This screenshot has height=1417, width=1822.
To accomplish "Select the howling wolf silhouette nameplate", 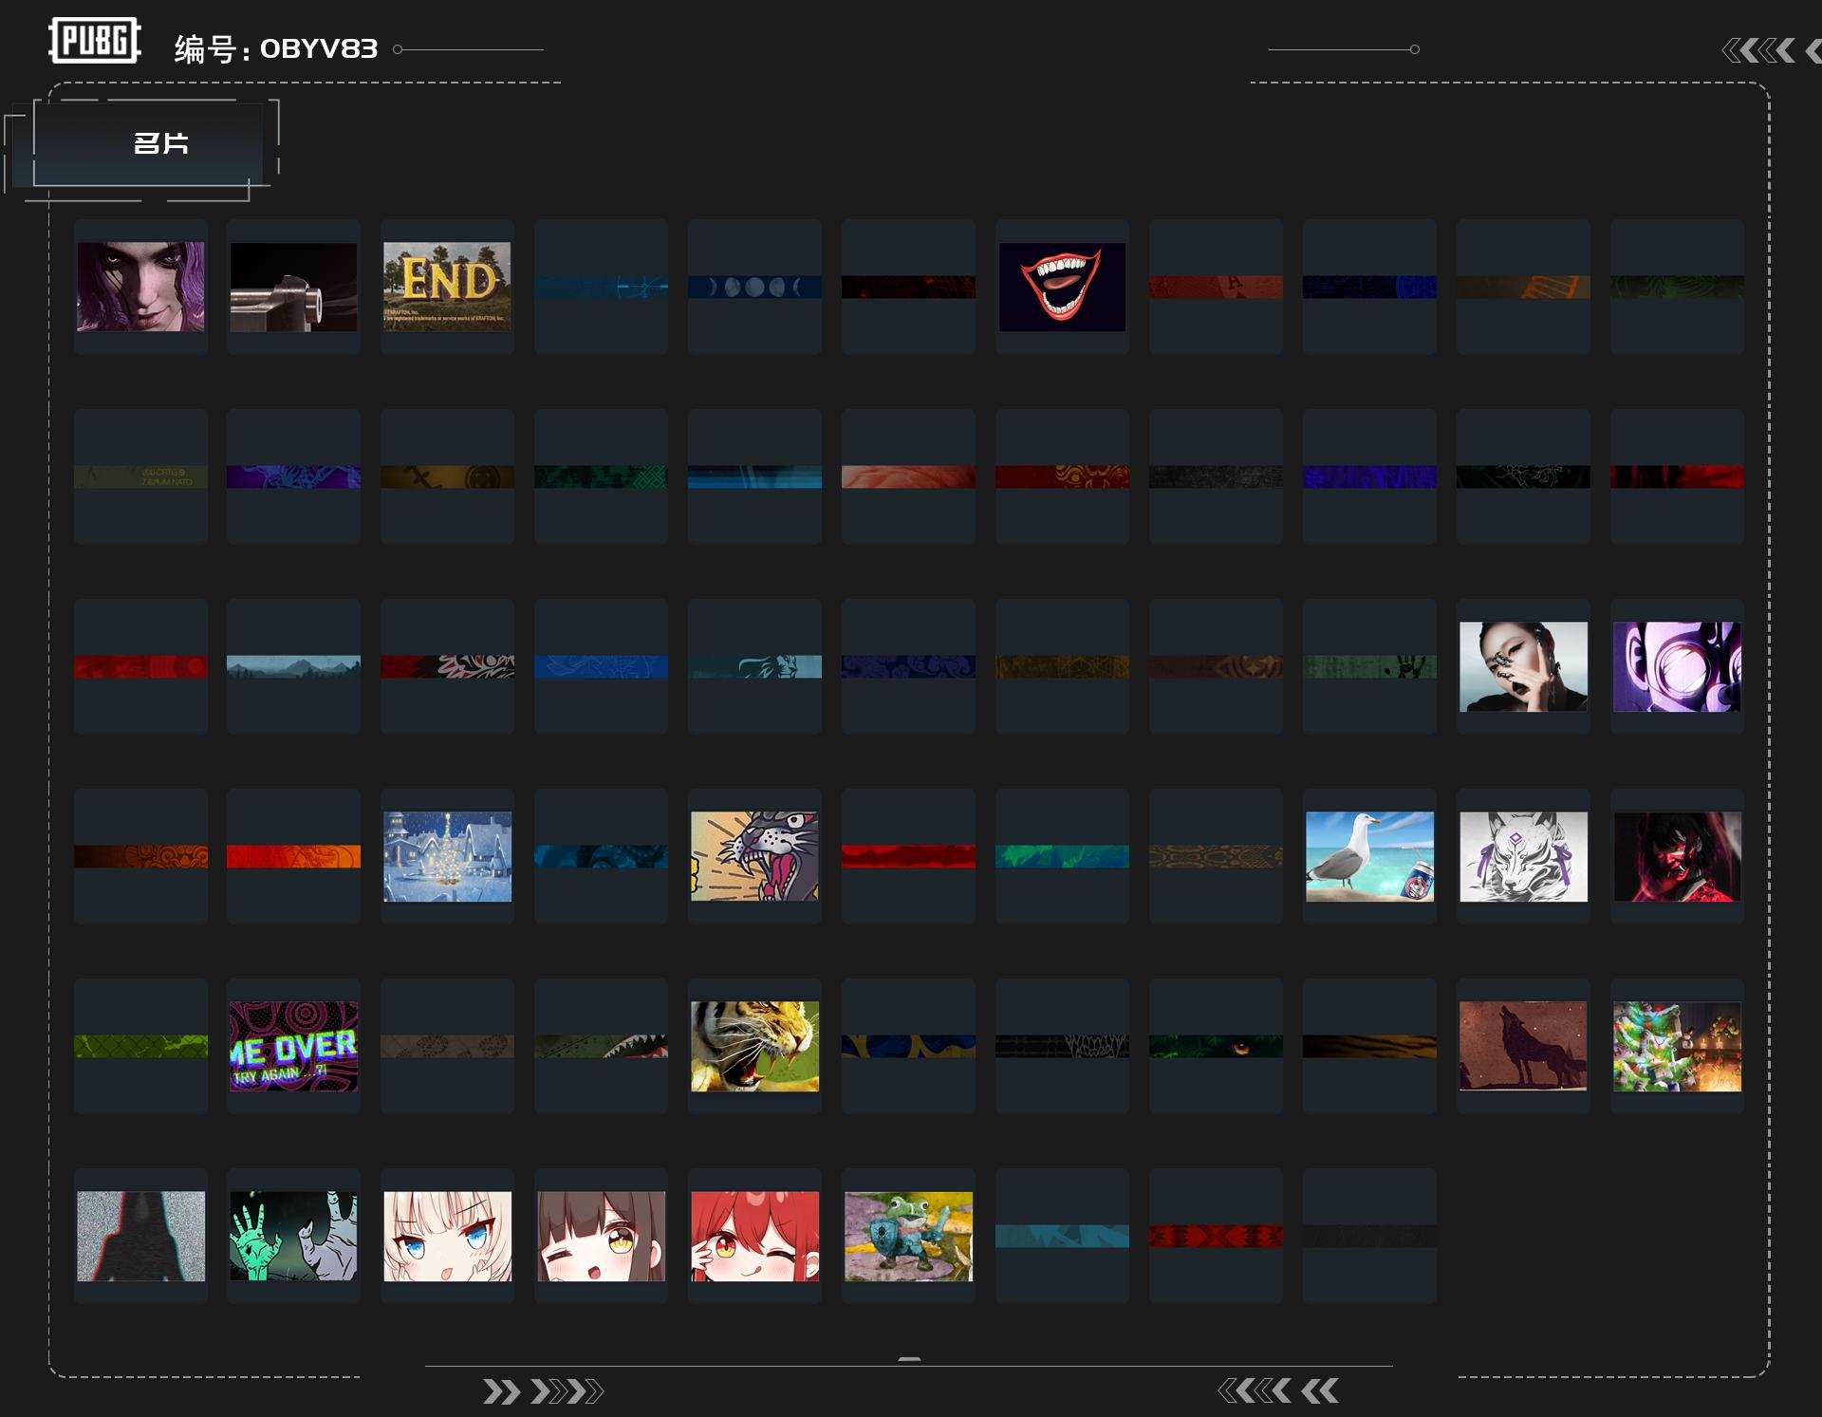I will point(1523,1046).
